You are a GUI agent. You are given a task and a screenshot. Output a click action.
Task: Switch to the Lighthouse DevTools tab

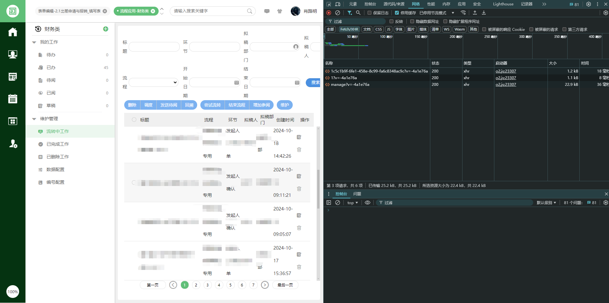pyautogui.click(x=503, y=4)
